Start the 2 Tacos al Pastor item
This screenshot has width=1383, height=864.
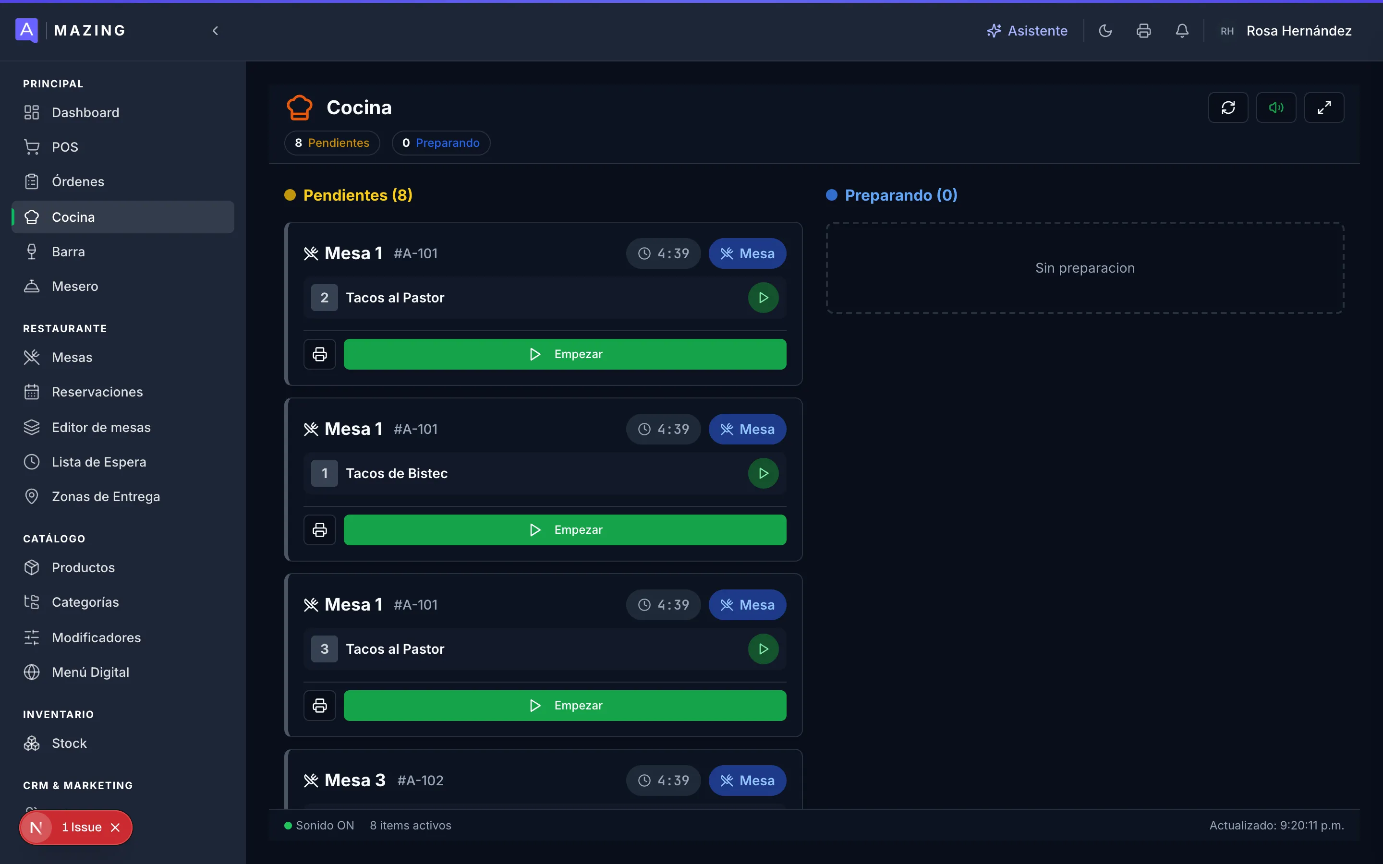point(764,298)
